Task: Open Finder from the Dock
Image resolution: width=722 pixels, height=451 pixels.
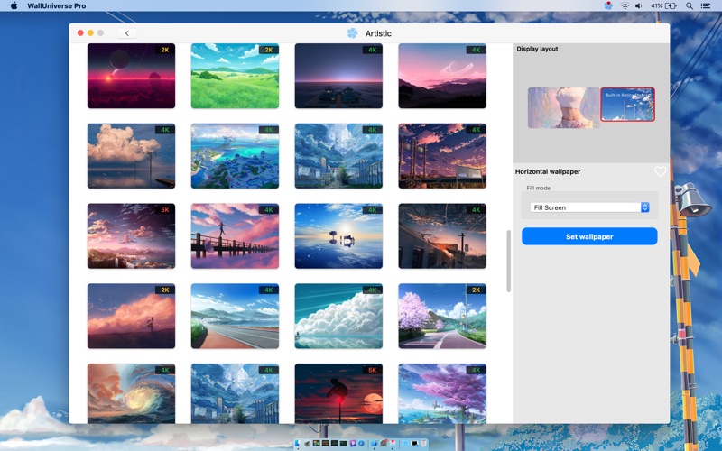Action: coord(299,443)
